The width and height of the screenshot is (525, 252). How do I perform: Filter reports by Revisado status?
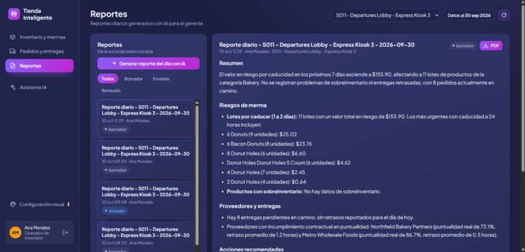111,90
